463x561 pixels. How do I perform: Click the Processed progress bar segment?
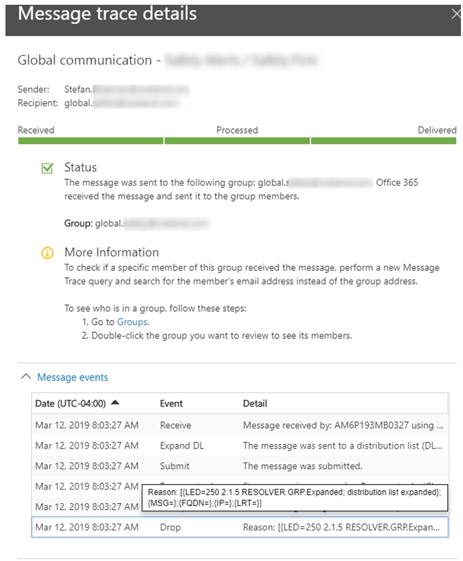[237, 141]
